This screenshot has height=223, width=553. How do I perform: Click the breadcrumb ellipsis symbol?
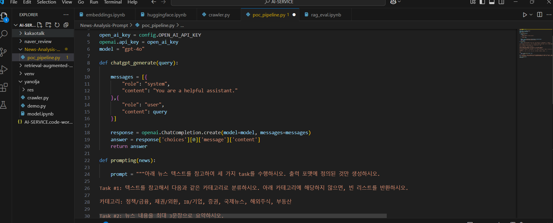182,25
